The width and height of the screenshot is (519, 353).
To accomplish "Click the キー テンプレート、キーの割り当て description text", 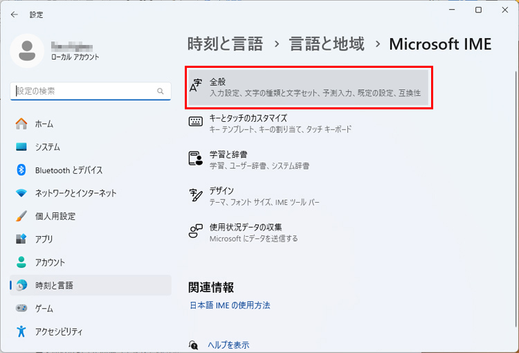I will pos(280,129).
